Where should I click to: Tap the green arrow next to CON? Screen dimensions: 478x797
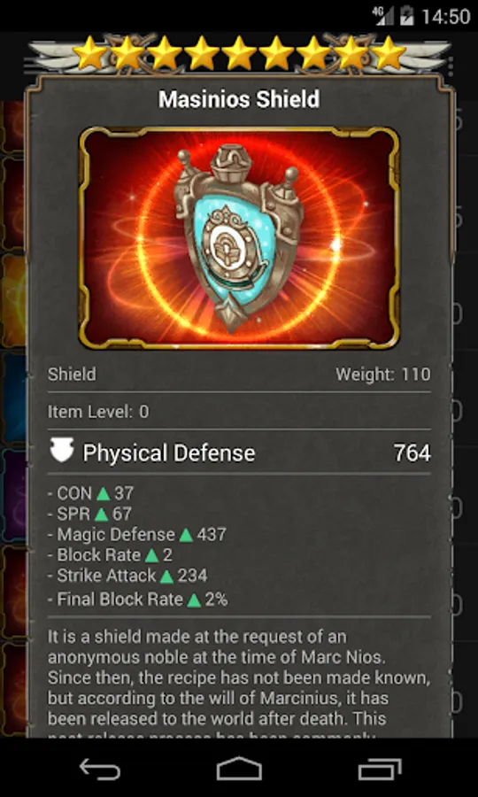click(104, 493)
